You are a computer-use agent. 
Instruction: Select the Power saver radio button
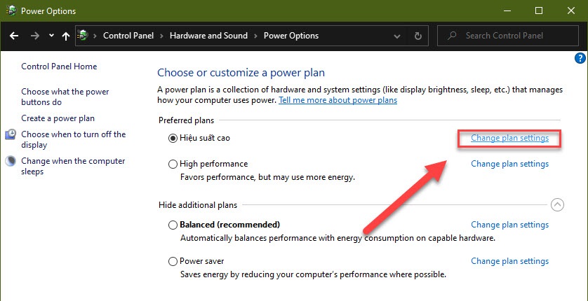[x=173, y=261]
